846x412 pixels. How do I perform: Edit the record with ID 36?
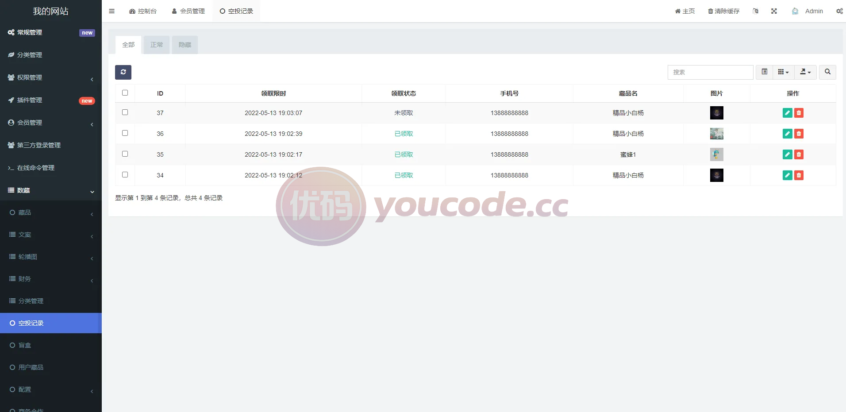(x=787, y=134)
